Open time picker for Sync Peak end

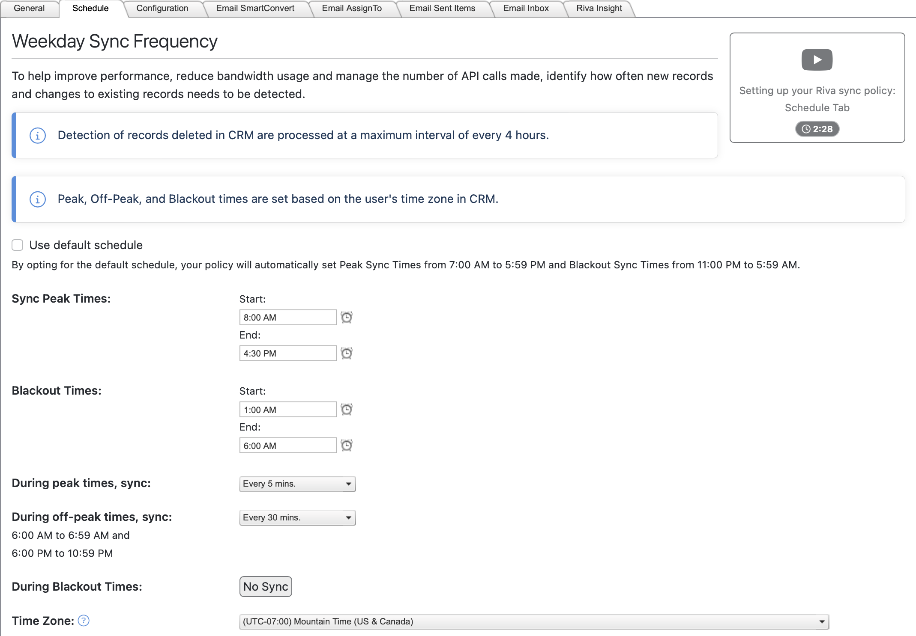[x=346, y=353]
